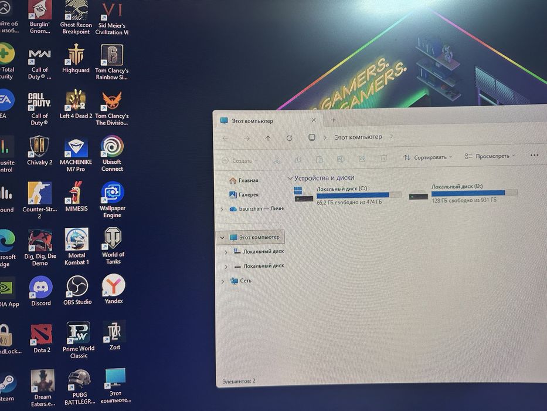The image size is (547, 411).
Task: Expand the bauirzhan personal cloud entry
Action: [x=222, y=210]
